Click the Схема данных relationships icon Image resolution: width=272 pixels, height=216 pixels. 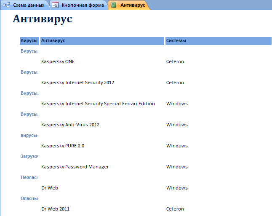point(6,5)
